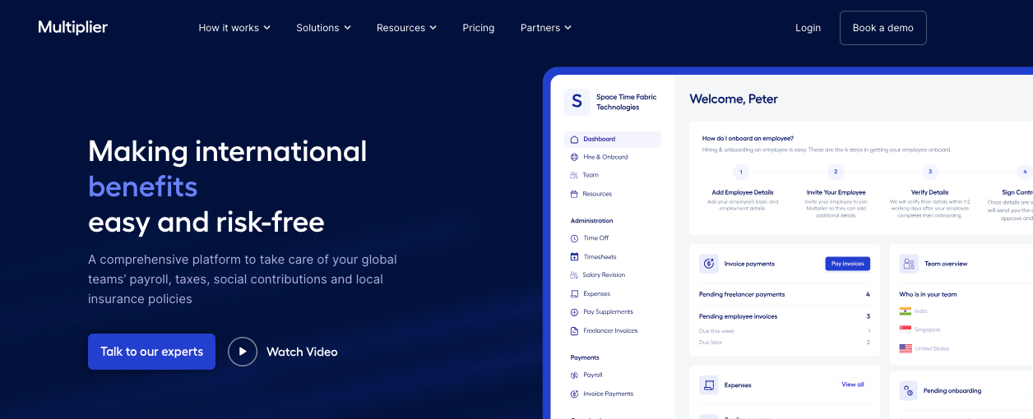This screenshot has height=419, width=1033.
Task: Click the Pay Supplements plus icon
Action: coord(574,312)
